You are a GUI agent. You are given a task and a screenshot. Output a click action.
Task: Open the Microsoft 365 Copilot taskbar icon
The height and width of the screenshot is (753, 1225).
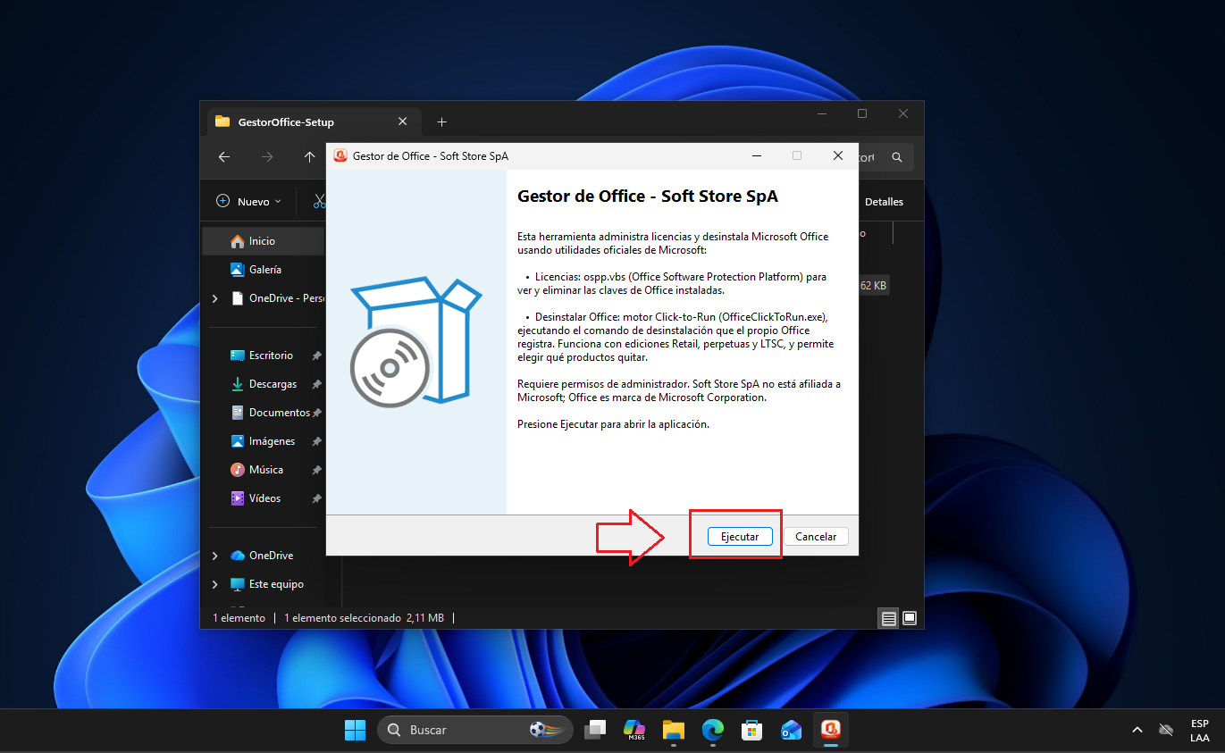click(634, 730)
